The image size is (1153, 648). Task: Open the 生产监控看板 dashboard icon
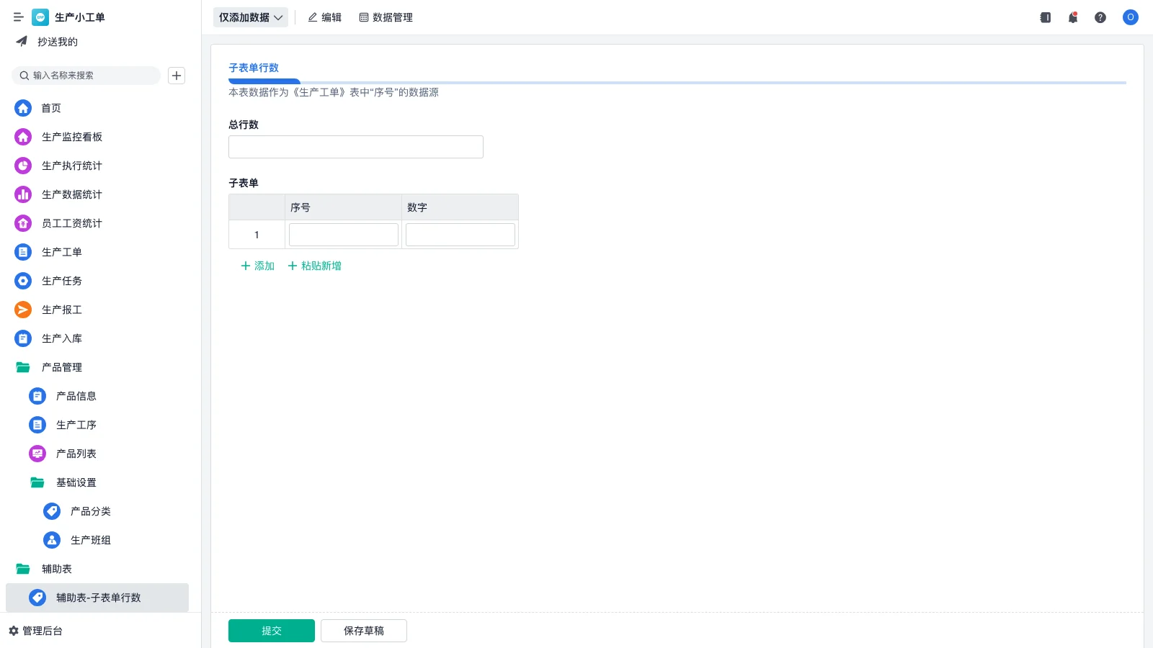(x=22, y=137)
